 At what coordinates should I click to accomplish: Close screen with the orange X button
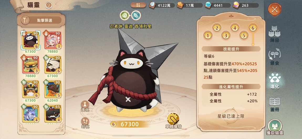[274, 9]
